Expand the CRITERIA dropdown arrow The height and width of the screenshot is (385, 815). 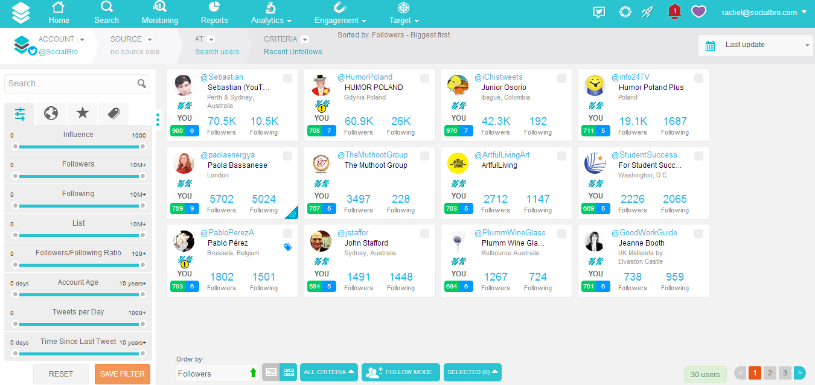click(305, 39)
